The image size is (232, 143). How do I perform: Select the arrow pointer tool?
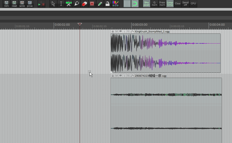click(x=53, y=4)
